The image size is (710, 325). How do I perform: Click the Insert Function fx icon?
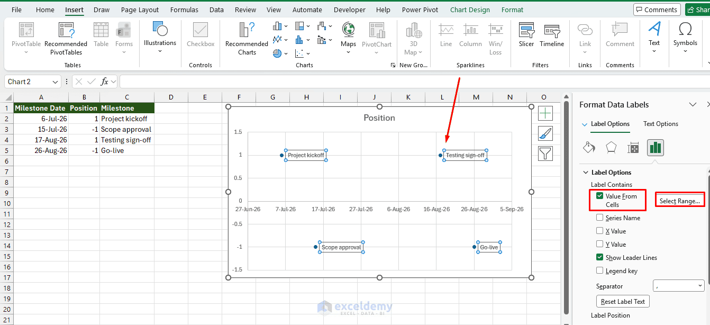click(105, 82)
